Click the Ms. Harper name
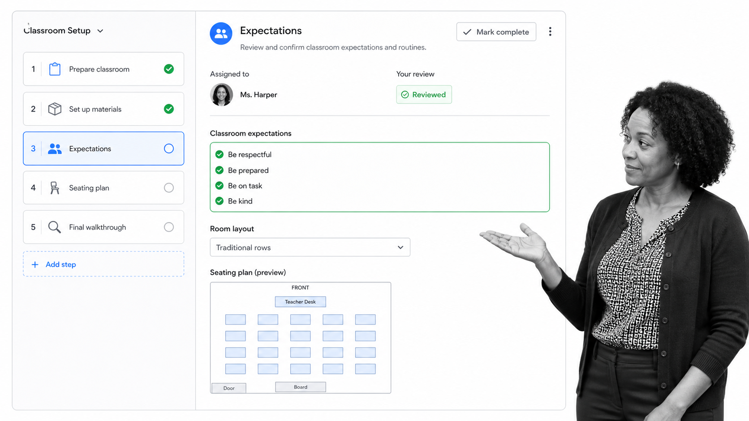The height and width of the screenshot is (421, 749). 258,95
